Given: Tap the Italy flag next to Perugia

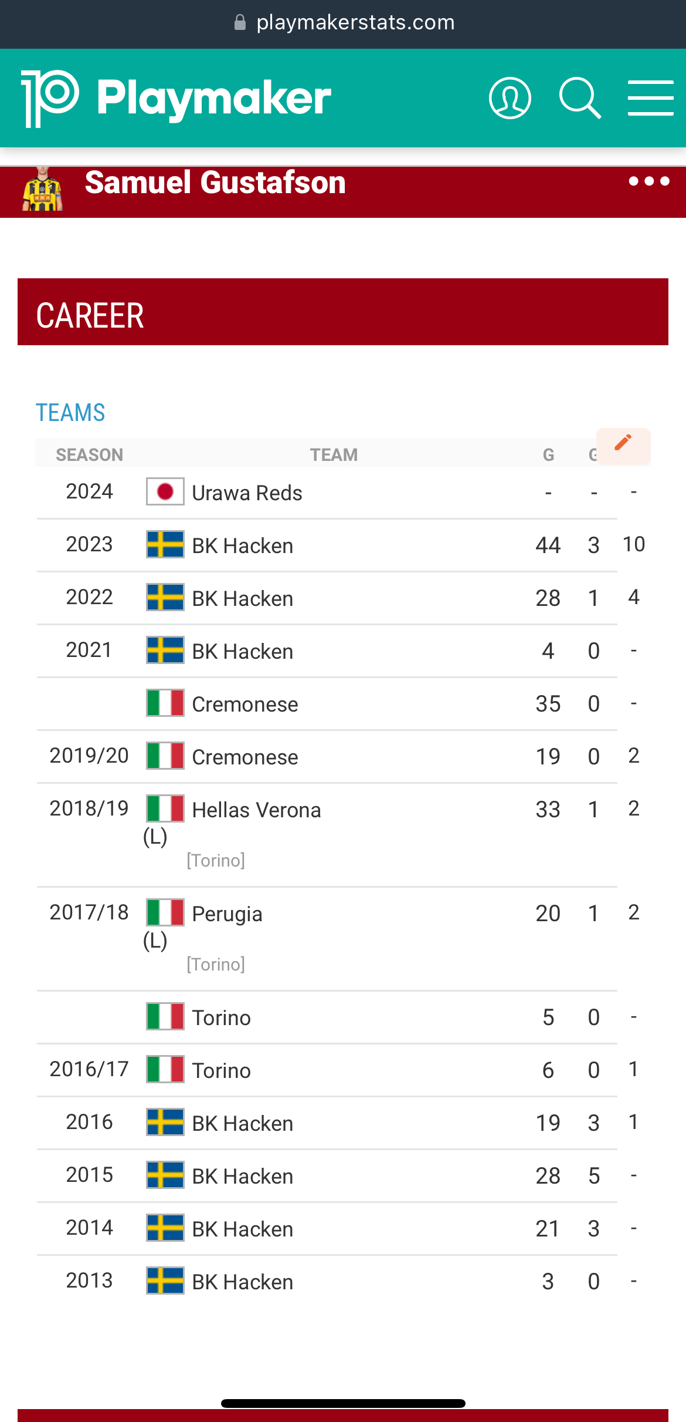Looking at the screenshot, I should pyautogui.click(x=165, y=913).
